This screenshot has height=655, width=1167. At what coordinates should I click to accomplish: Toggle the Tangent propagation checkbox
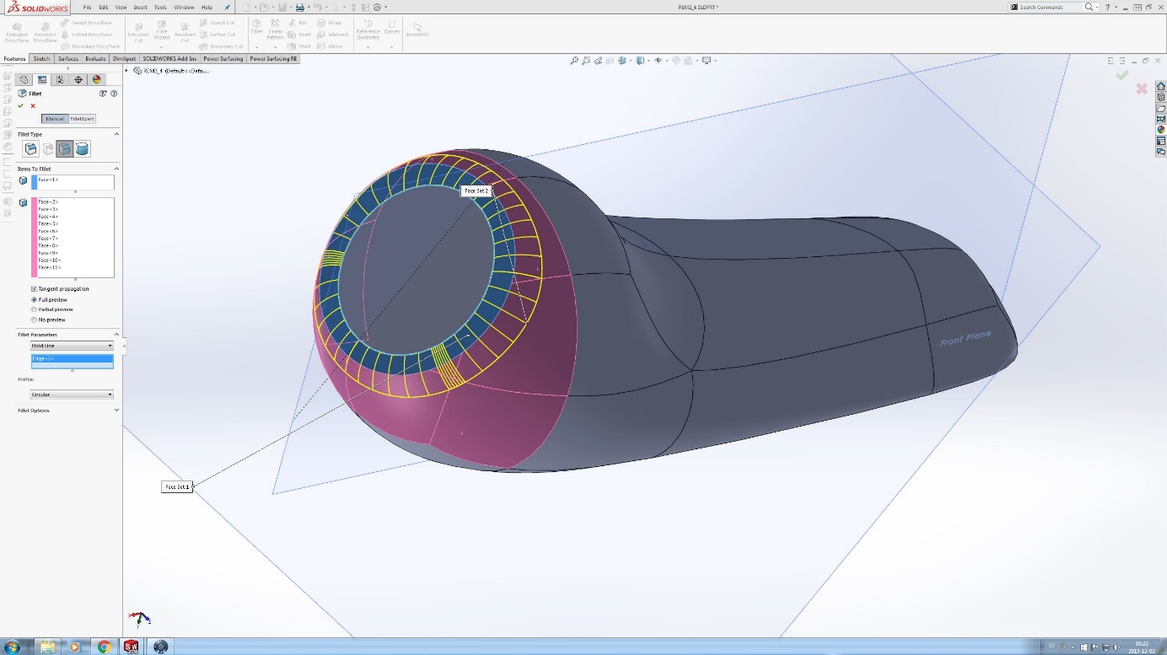coord(34,288)
